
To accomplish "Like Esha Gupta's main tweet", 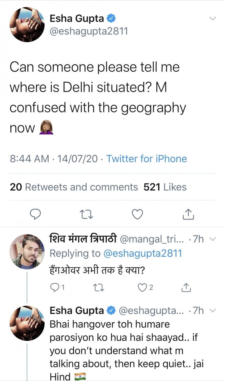I will (137, 214).
